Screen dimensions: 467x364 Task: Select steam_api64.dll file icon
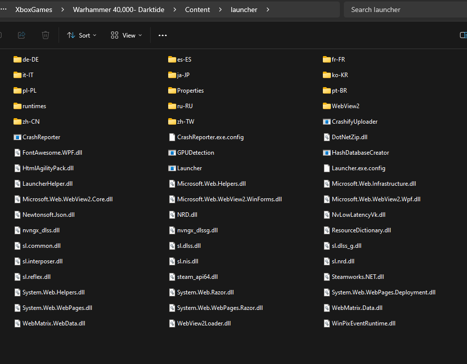coord(172,277)
